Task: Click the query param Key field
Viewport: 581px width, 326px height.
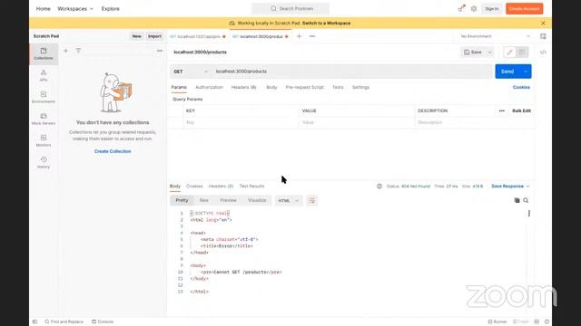Action: click(241, 122)
